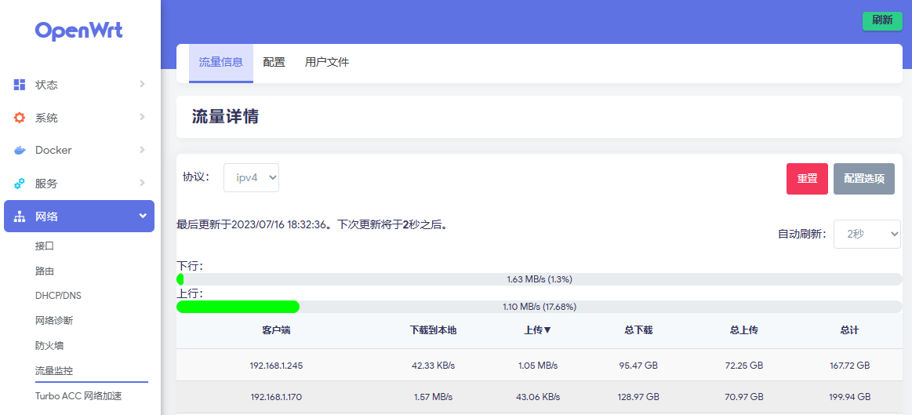Viewport: 912px width, 415px height.
Task: Switch to the 用户文件 tab
Action: [x=327, y=63]
